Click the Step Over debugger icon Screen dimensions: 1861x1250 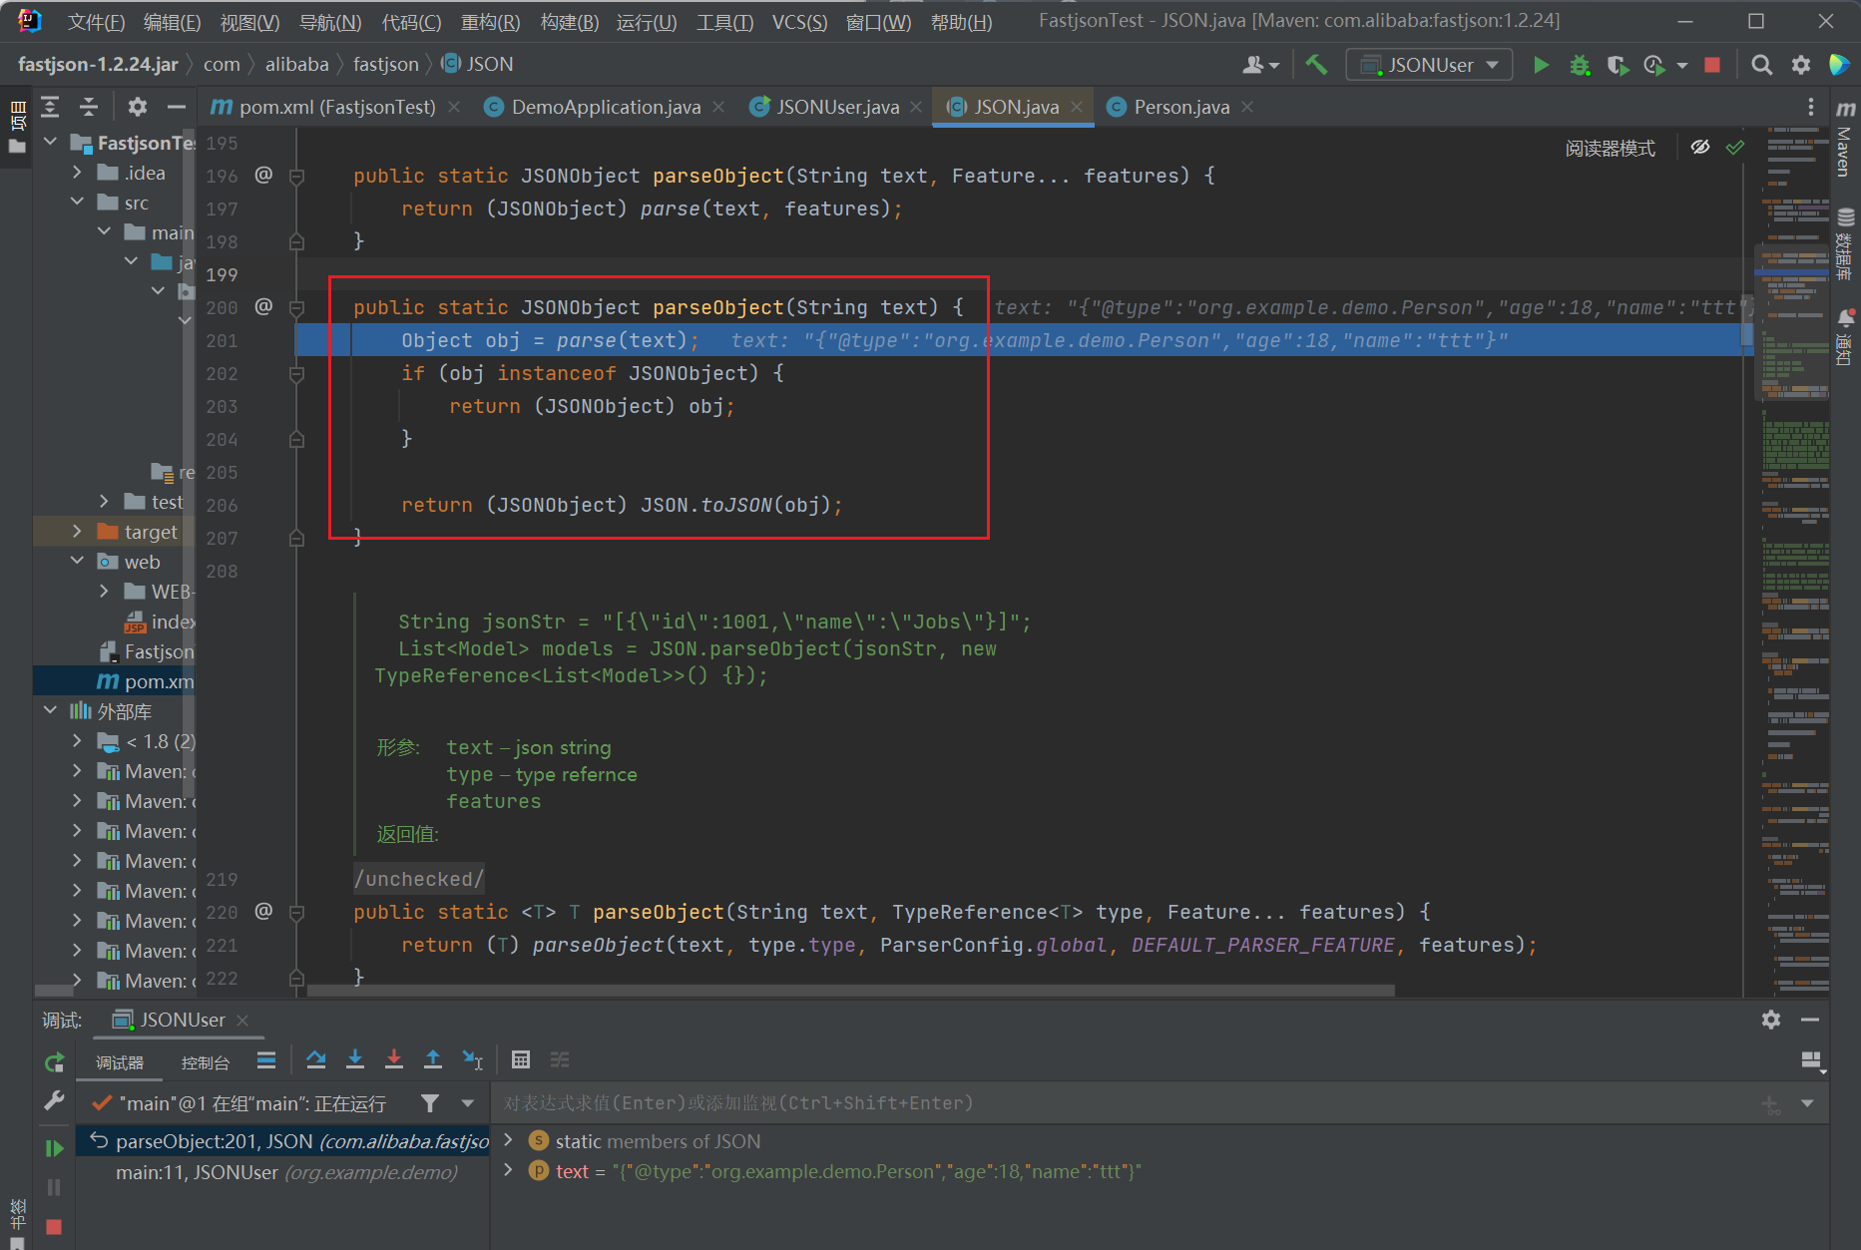coord(316,1059)
